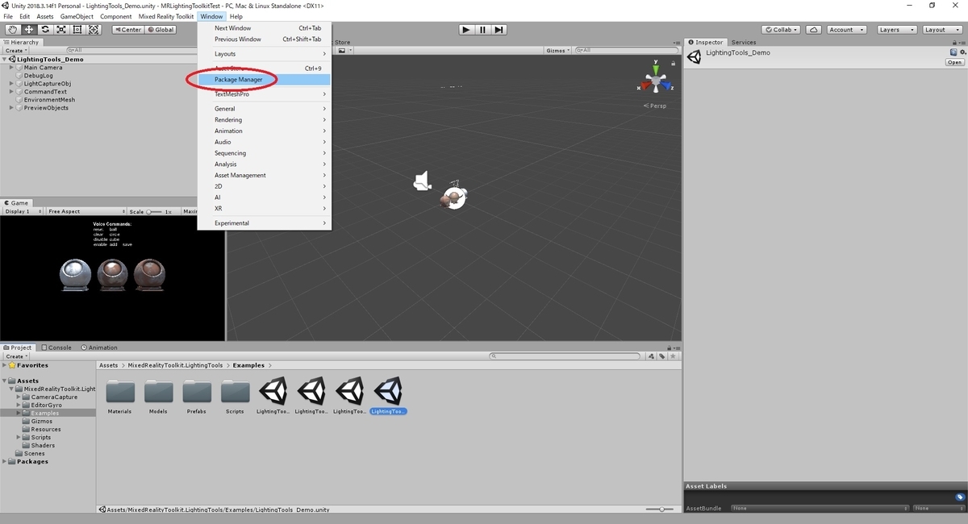
Task: Start Play mode
Action: pyautogui.click(x=466, y=30)
